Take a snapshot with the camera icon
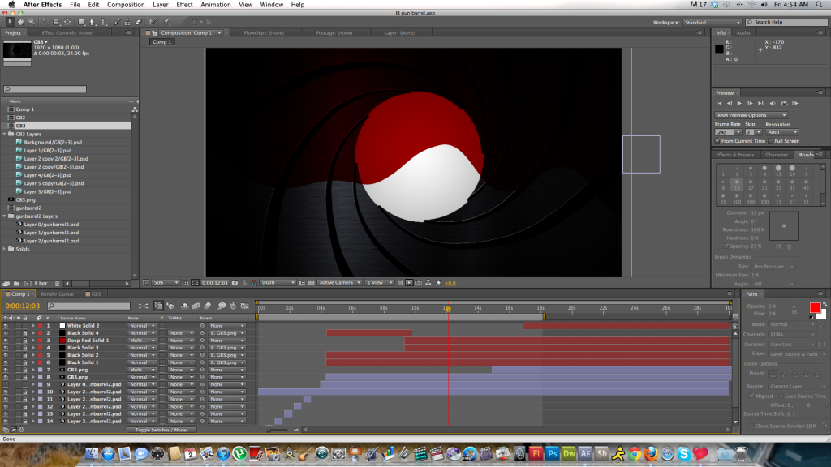Viewport: 831px width, 467px height. [233, 282]
